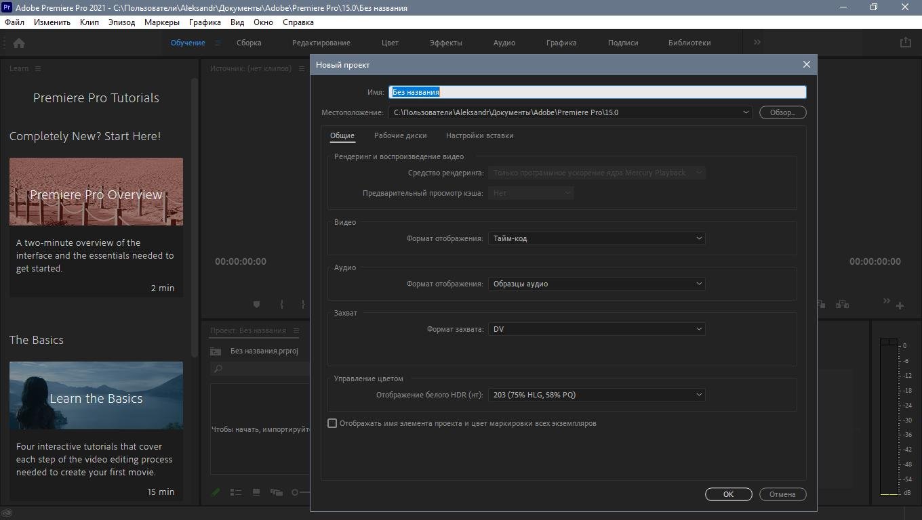Switch to the Рабочие диски tab

click(400, 135)
